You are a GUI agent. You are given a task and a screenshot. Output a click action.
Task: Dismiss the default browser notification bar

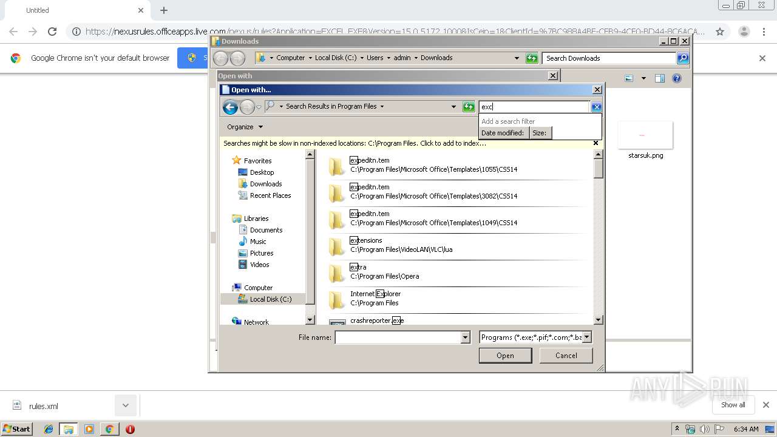point(762,58)
